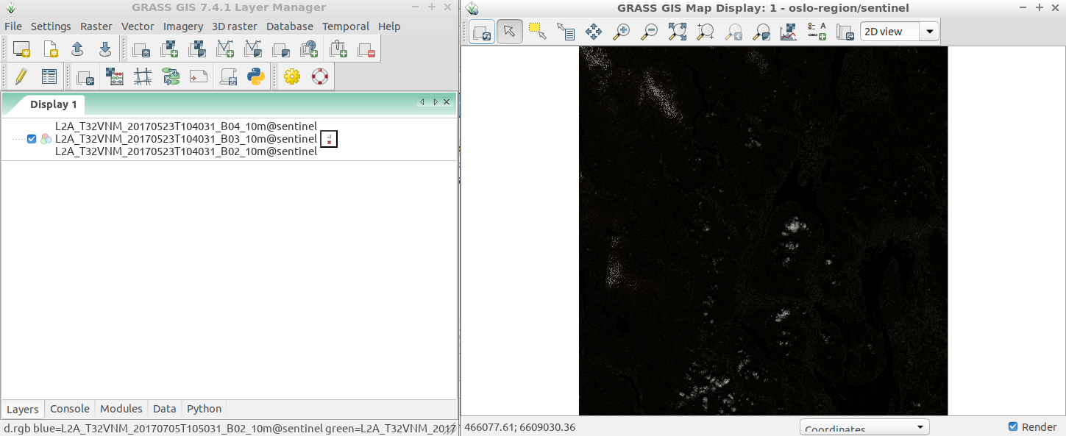Remove selected map layer with red minus icon
Viewport: 1066px width, 436px height.
click(366, 49)
